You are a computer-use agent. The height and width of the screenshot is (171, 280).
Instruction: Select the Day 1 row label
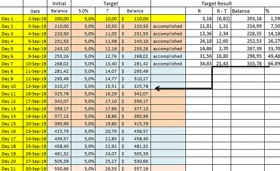[x=12, y=18]
